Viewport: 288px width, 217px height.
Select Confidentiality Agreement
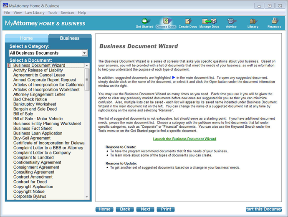point(37,162)
